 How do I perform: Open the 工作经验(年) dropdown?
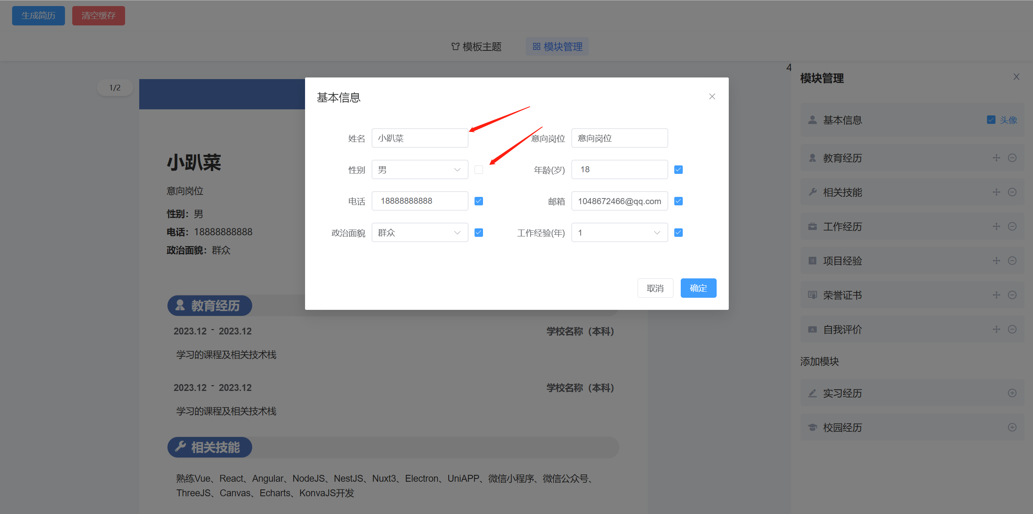pyautogui.click(x=619, y=232)
